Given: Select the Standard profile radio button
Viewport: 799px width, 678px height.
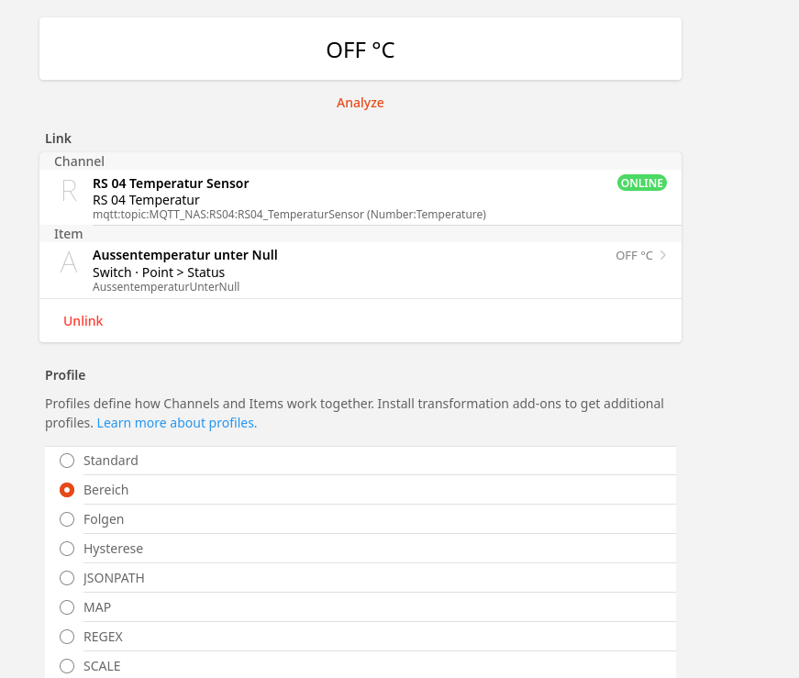Looking at the screenshot, I should (x=67, y=461).
